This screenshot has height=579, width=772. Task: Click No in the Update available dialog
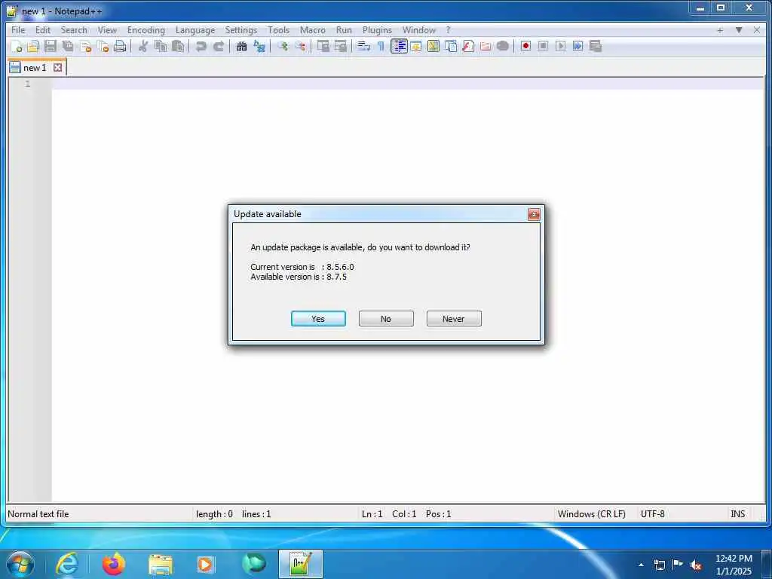pyautogui.click(x=386, y=319)
